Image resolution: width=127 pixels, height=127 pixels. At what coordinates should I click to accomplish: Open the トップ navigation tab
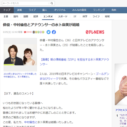7,10
